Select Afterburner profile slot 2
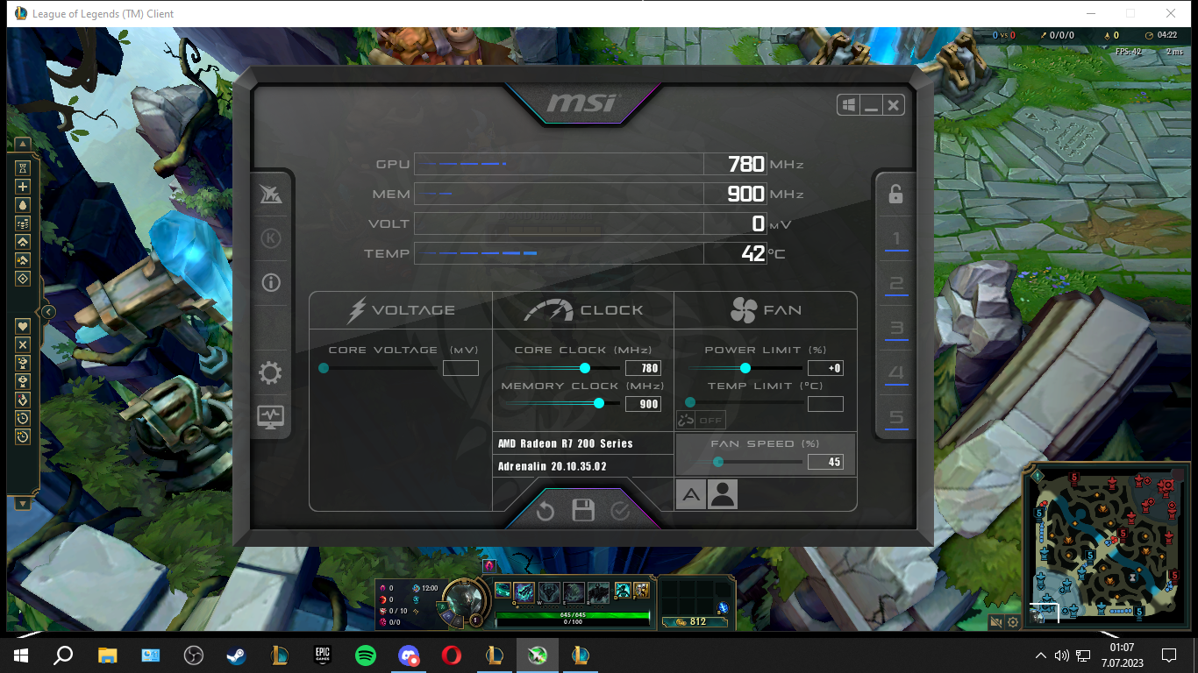The image size is (1198, 673). [x=896, y=283]
